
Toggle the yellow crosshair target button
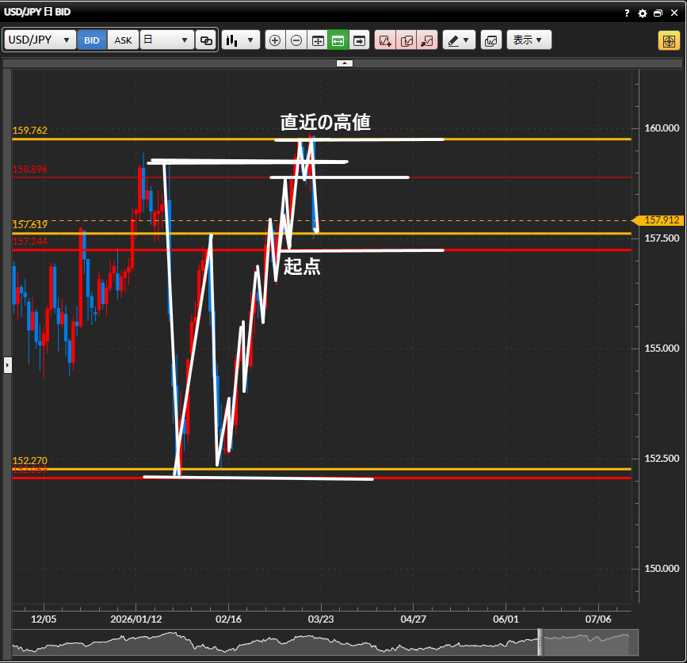(668, 40)
